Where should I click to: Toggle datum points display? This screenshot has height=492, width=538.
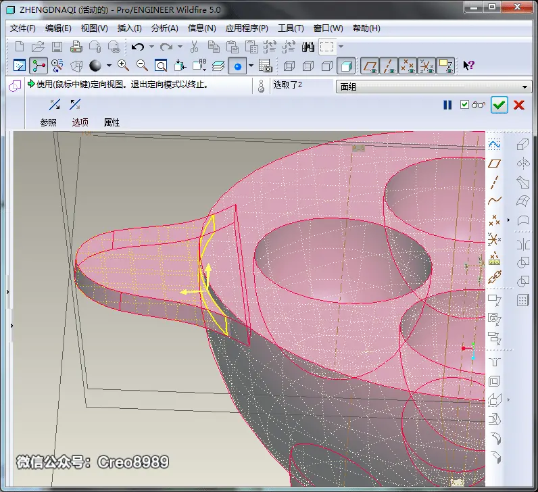pos(408,65)
